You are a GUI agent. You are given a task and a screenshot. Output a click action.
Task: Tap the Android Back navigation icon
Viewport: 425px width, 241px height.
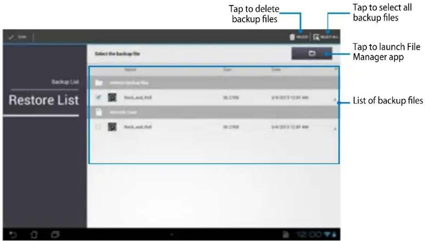13,235
